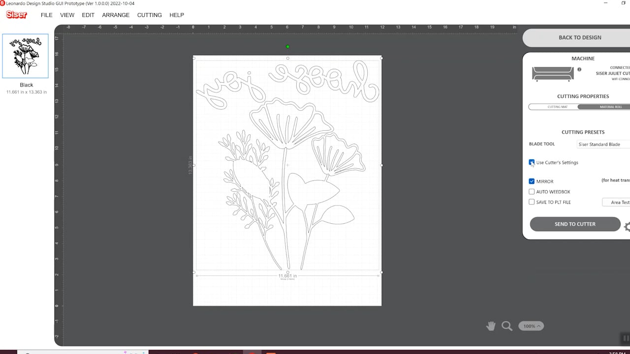Viewport: 630px width, 354px height.
Task: Open the Blade Tool dropdown
Action: click(x=603, y=144)
